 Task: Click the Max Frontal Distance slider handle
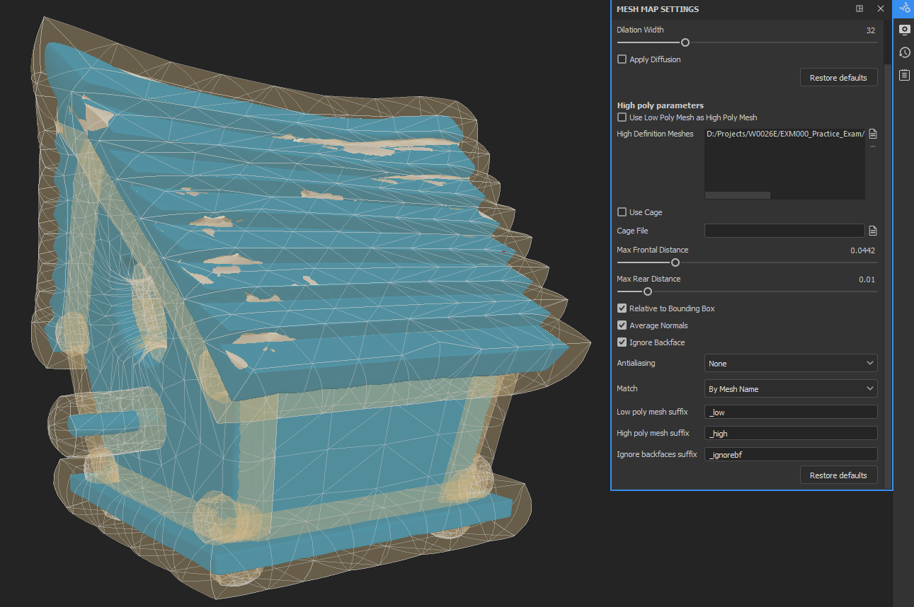(675, 262)
